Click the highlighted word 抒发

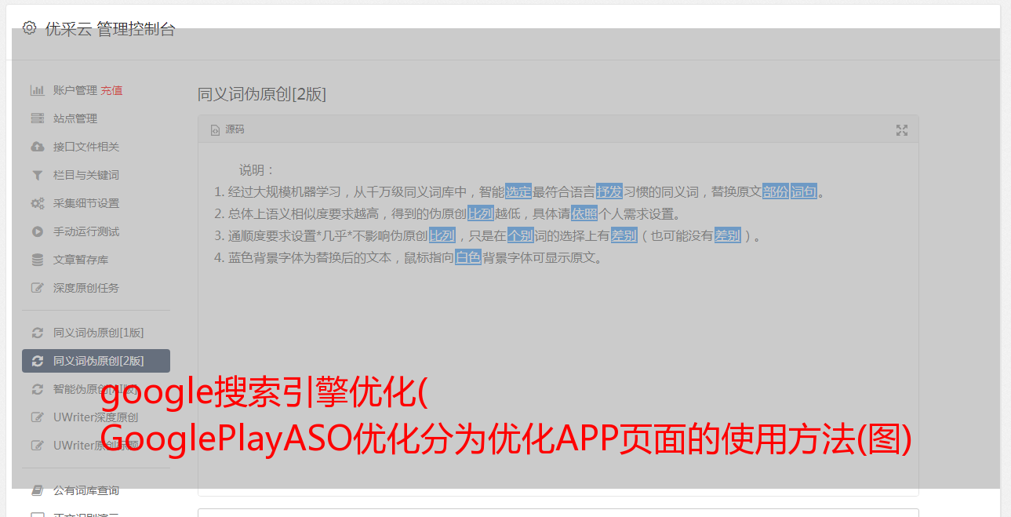[609, 191]
